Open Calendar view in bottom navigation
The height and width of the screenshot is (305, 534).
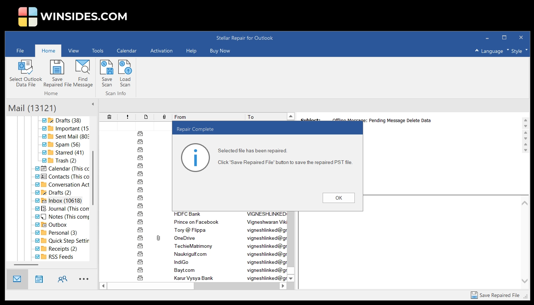(x=39, y=279)
